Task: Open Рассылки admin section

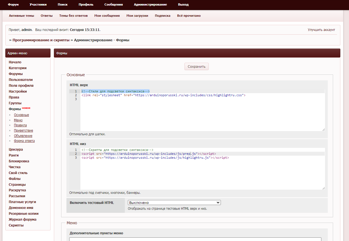Action: (17, 196)
